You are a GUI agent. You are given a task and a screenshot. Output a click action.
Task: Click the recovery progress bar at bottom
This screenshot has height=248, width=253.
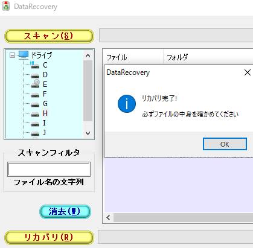pyautogui.click(x=176, y=237)
